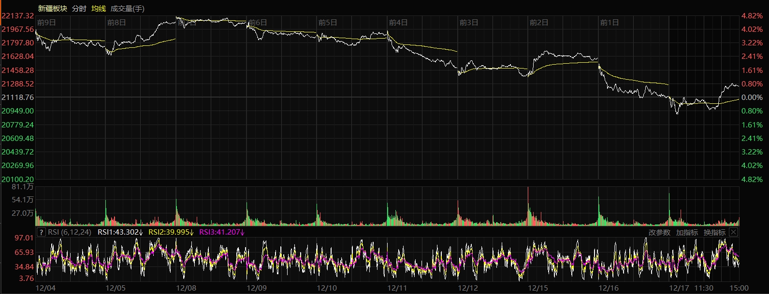The height and width of the screenshot is (294, 769).
Task: Select the magenta RSI3 value readout
Action: point(222,232)
